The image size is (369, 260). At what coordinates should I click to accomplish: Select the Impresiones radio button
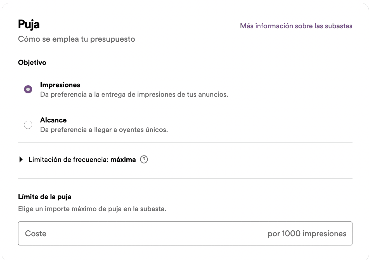[x=28, y=89]
